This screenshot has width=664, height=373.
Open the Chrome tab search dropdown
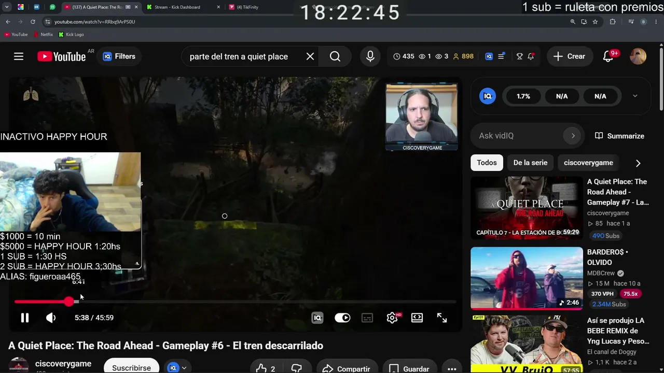pos(7,7)
